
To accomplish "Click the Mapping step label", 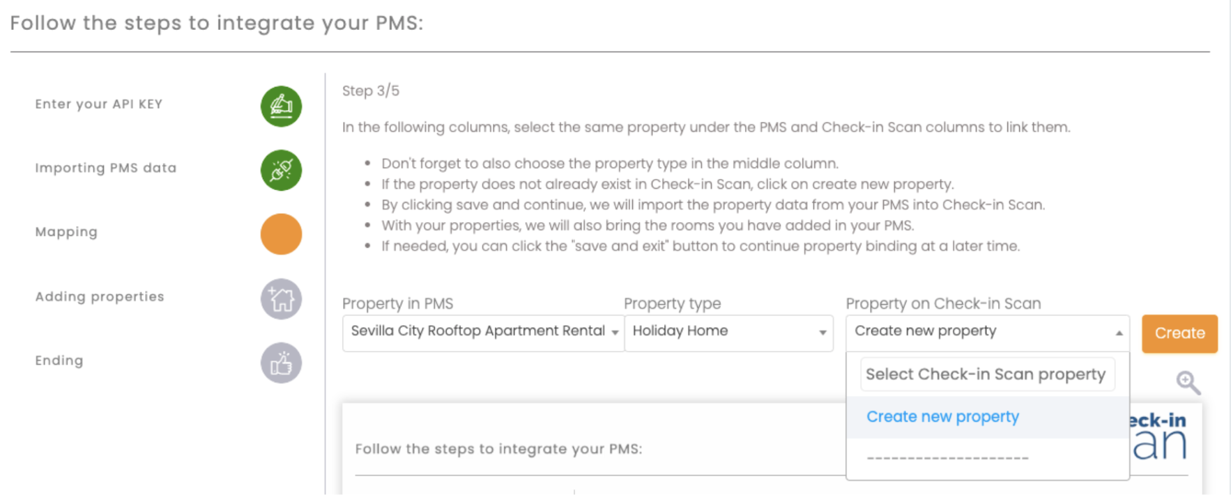I will point(66,232).
